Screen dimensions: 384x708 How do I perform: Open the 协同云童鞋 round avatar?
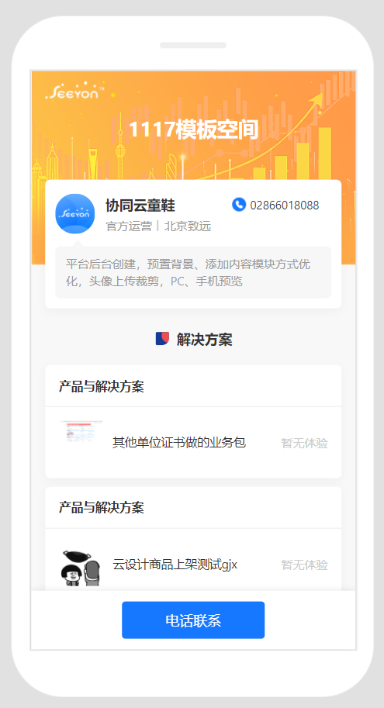click(75, 213)
